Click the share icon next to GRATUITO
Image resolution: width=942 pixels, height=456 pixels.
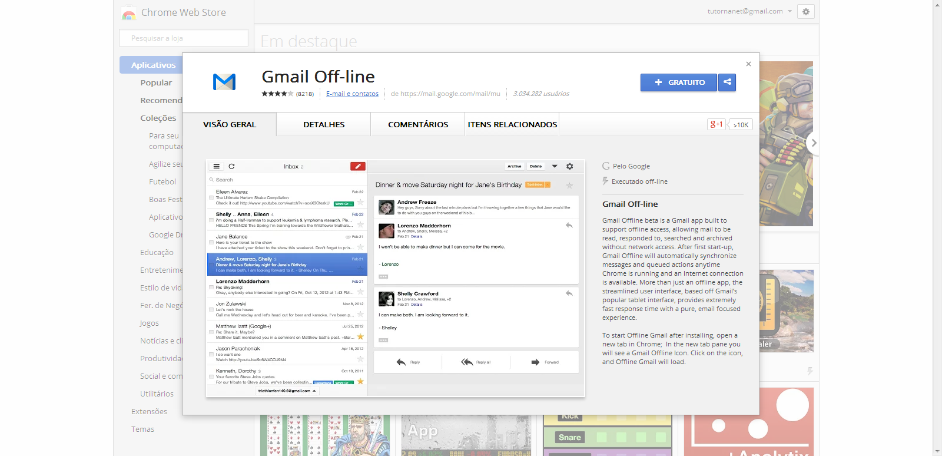[x=727, y=82]
